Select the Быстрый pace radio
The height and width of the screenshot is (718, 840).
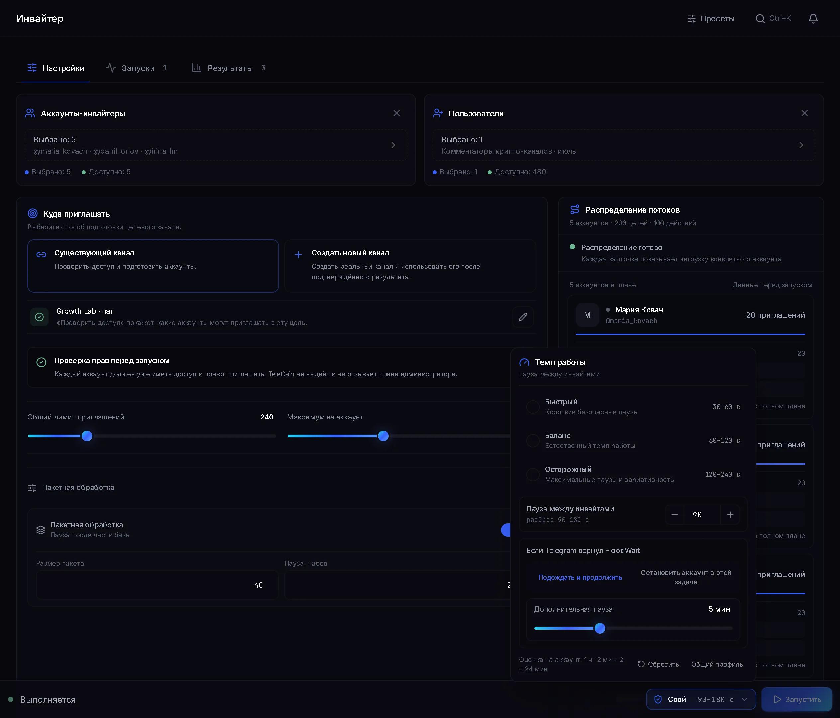[532, 407]
